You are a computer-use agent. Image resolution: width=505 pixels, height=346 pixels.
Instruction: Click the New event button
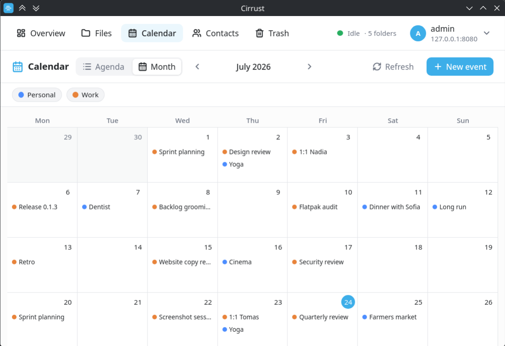[x=460, y=67]
